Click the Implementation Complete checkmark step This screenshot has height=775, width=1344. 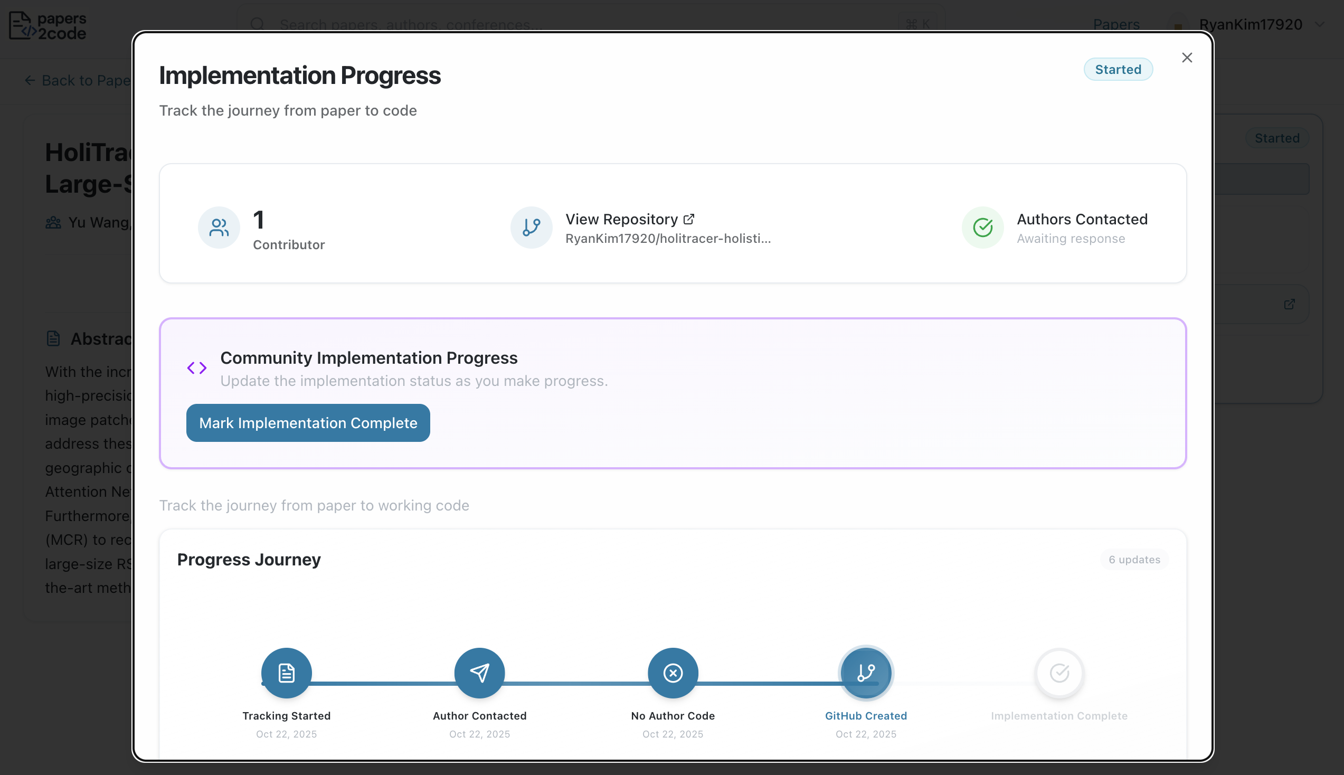pos(1059,673)
